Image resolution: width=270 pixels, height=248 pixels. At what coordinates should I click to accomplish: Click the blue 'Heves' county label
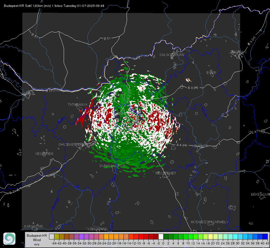click(204, 112)
